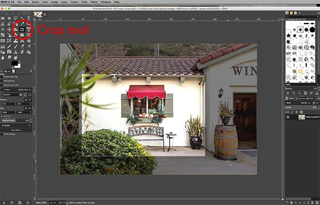Select the Crop tool in the toolbox
The image size is (320, 205).
21,29
